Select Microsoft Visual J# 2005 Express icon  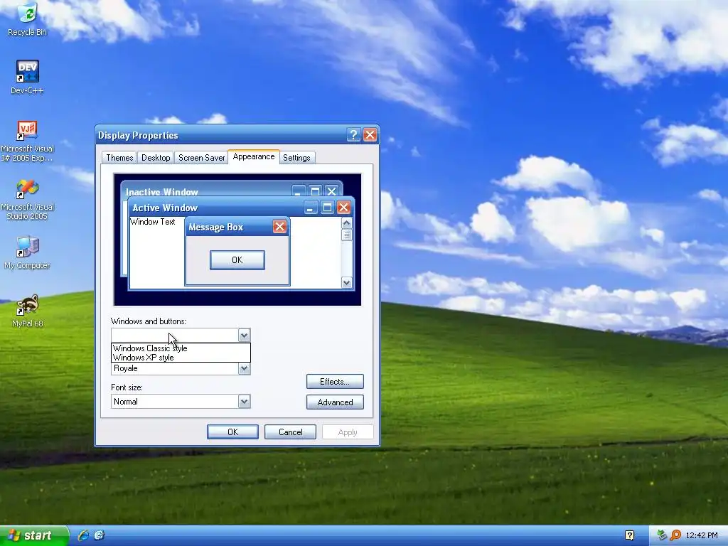click(x=28, y=141)
